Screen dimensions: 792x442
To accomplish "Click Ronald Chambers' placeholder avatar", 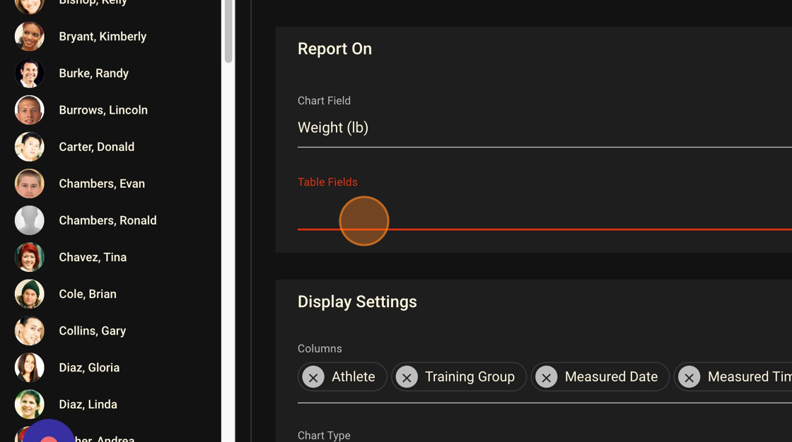I will pos(29,220).
